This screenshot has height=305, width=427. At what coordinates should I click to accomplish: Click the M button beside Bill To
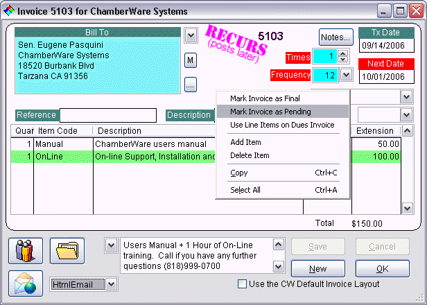[x=191, y=60]
